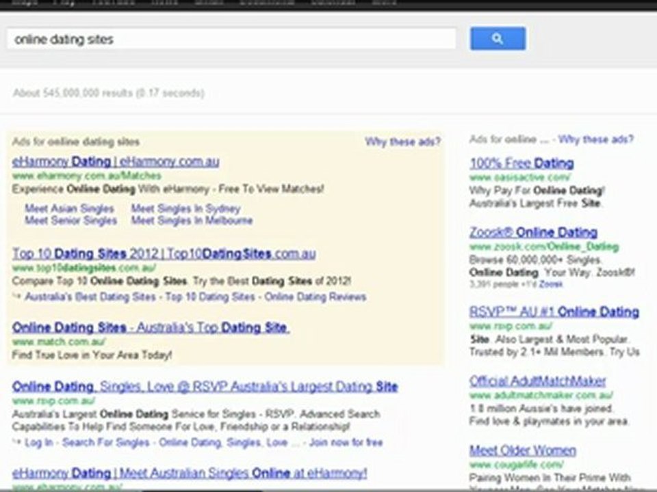This screenshot has height=492, width=657.
Task: Open 'eHarmony Dating | Meet Australian Singles Online' result
Action: click(190, 474)
